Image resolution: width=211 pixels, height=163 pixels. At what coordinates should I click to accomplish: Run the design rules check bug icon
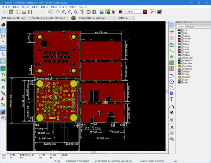coord(113,12)
